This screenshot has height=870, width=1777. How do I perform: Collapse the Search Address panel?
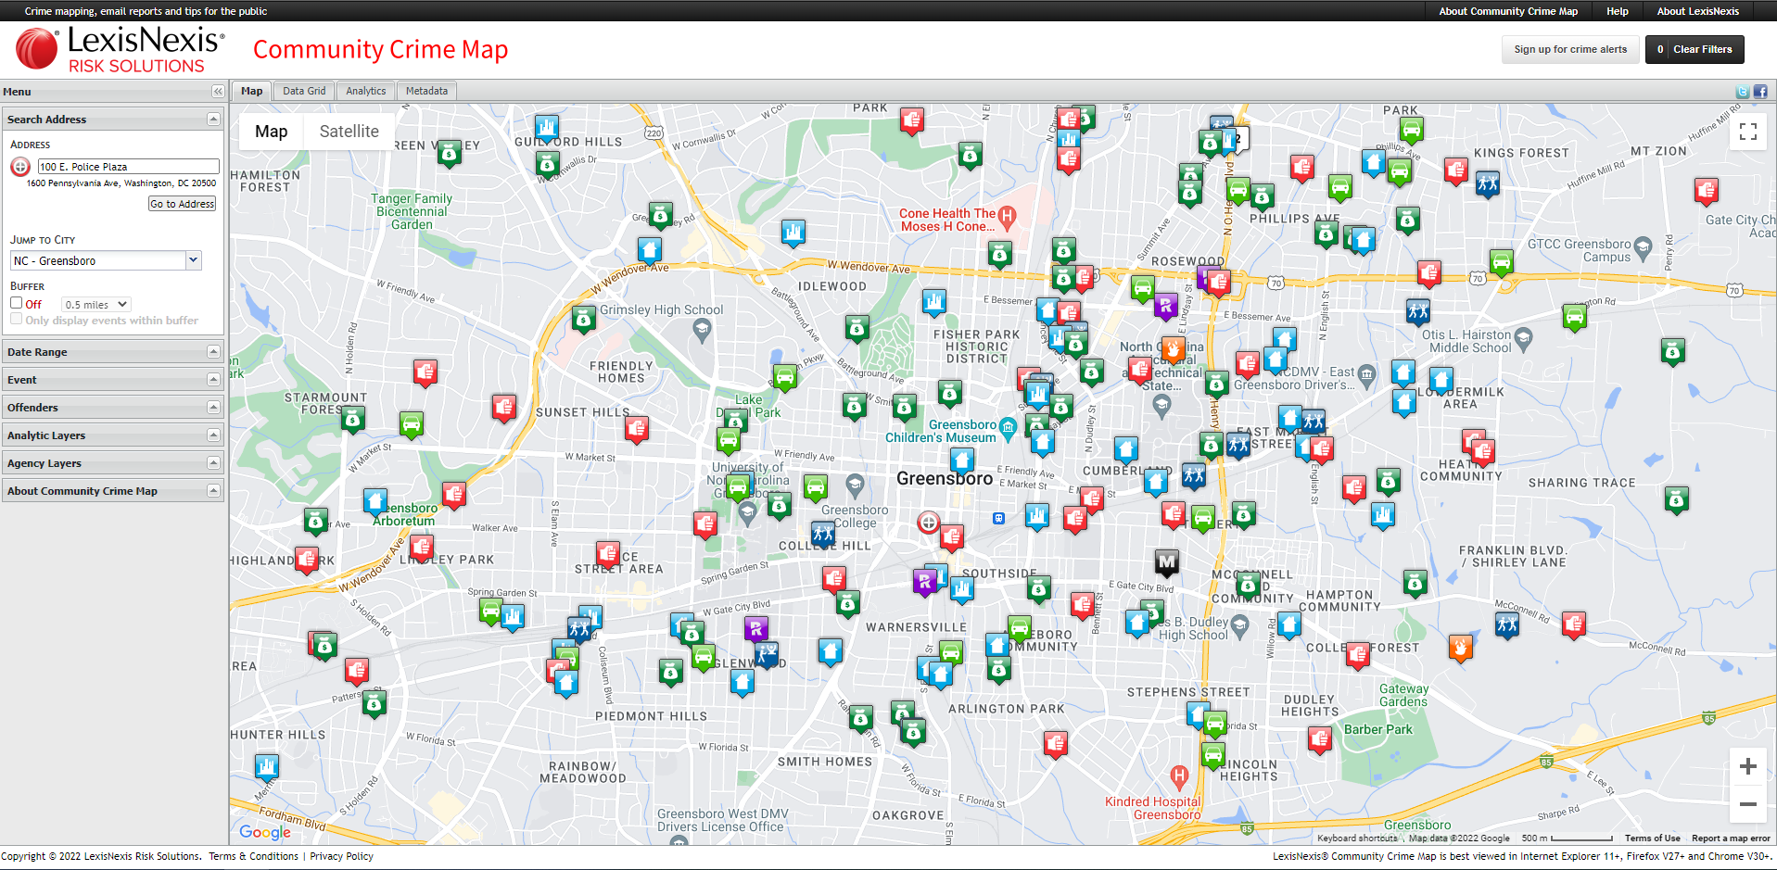coord(213,120)
